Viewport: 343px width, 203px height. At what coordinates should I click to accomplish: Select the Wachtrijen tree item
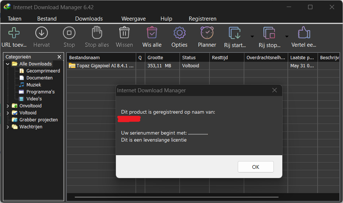coord(31,127)
